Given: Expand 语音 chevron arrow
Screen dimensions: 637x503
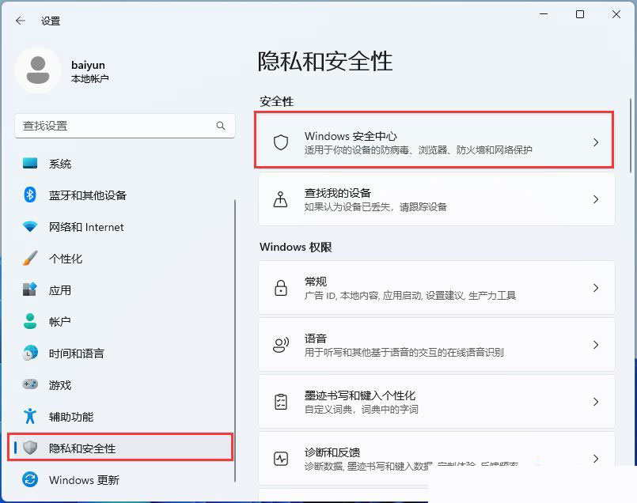Looking at the screenshot, I should [596, 345].
